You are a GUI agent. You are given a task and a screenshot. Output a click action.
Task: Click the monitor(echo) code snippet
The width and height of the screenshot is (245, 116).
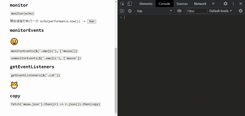pyautogui.click(x=22, y=13)
